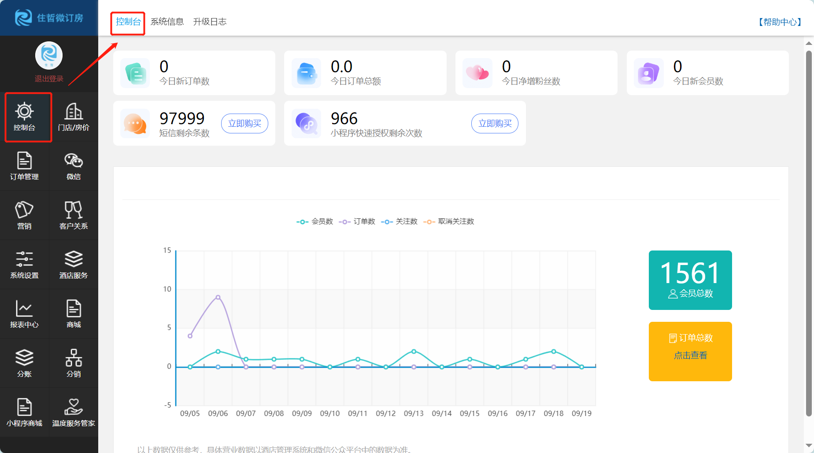814x453 pixels.
Task: Click the 会员数 data point on 09/13
Action: [414, 351]
